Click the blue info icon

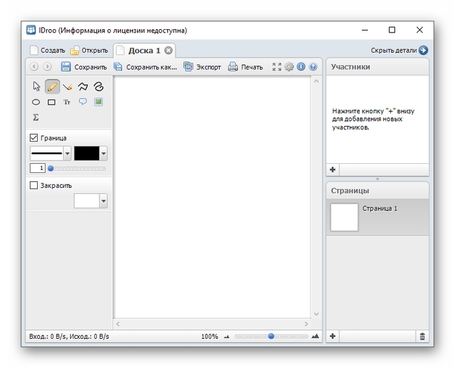click(301, 67)
